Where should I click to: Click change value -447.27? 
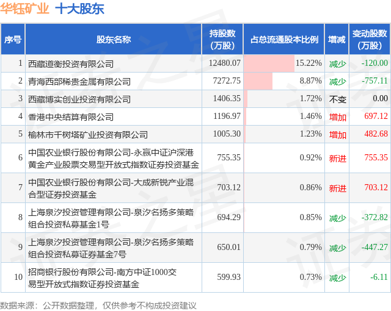pyautogui.click(x=375, y=247)
